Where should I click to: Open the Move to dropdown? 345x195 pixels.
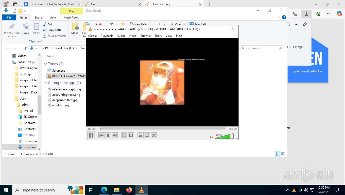[75, 30]
